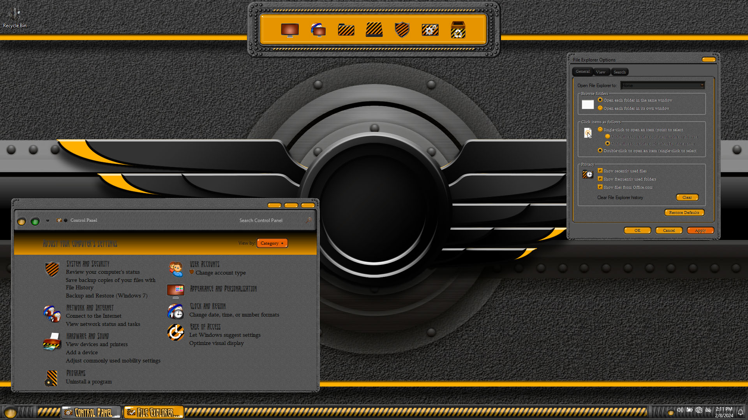The width and height of the screenshot is (748, 420).
Task: Switch to the View tab
Action: 600,72
